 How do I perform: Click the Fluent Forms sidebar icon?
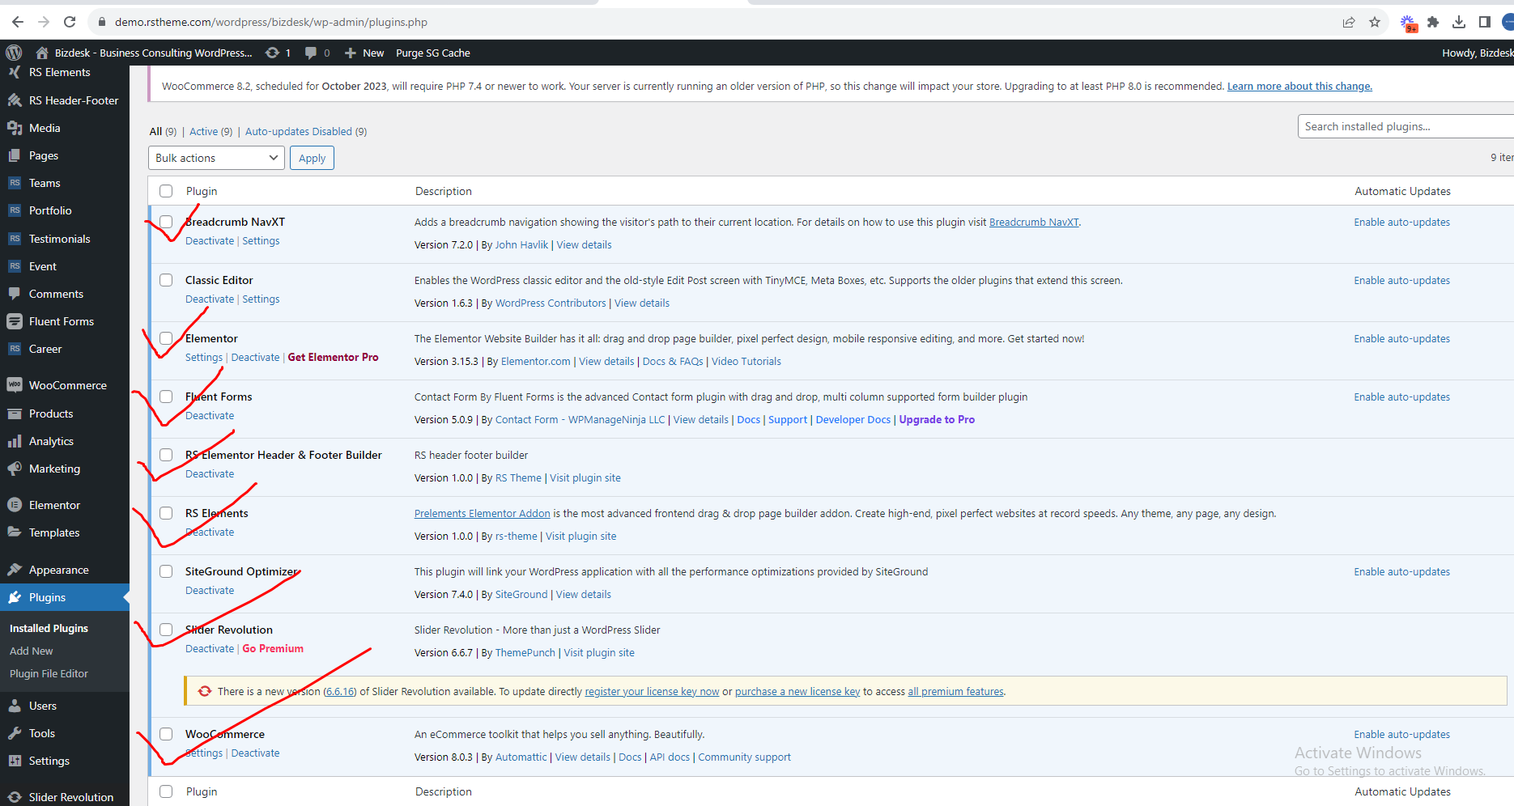15,321
